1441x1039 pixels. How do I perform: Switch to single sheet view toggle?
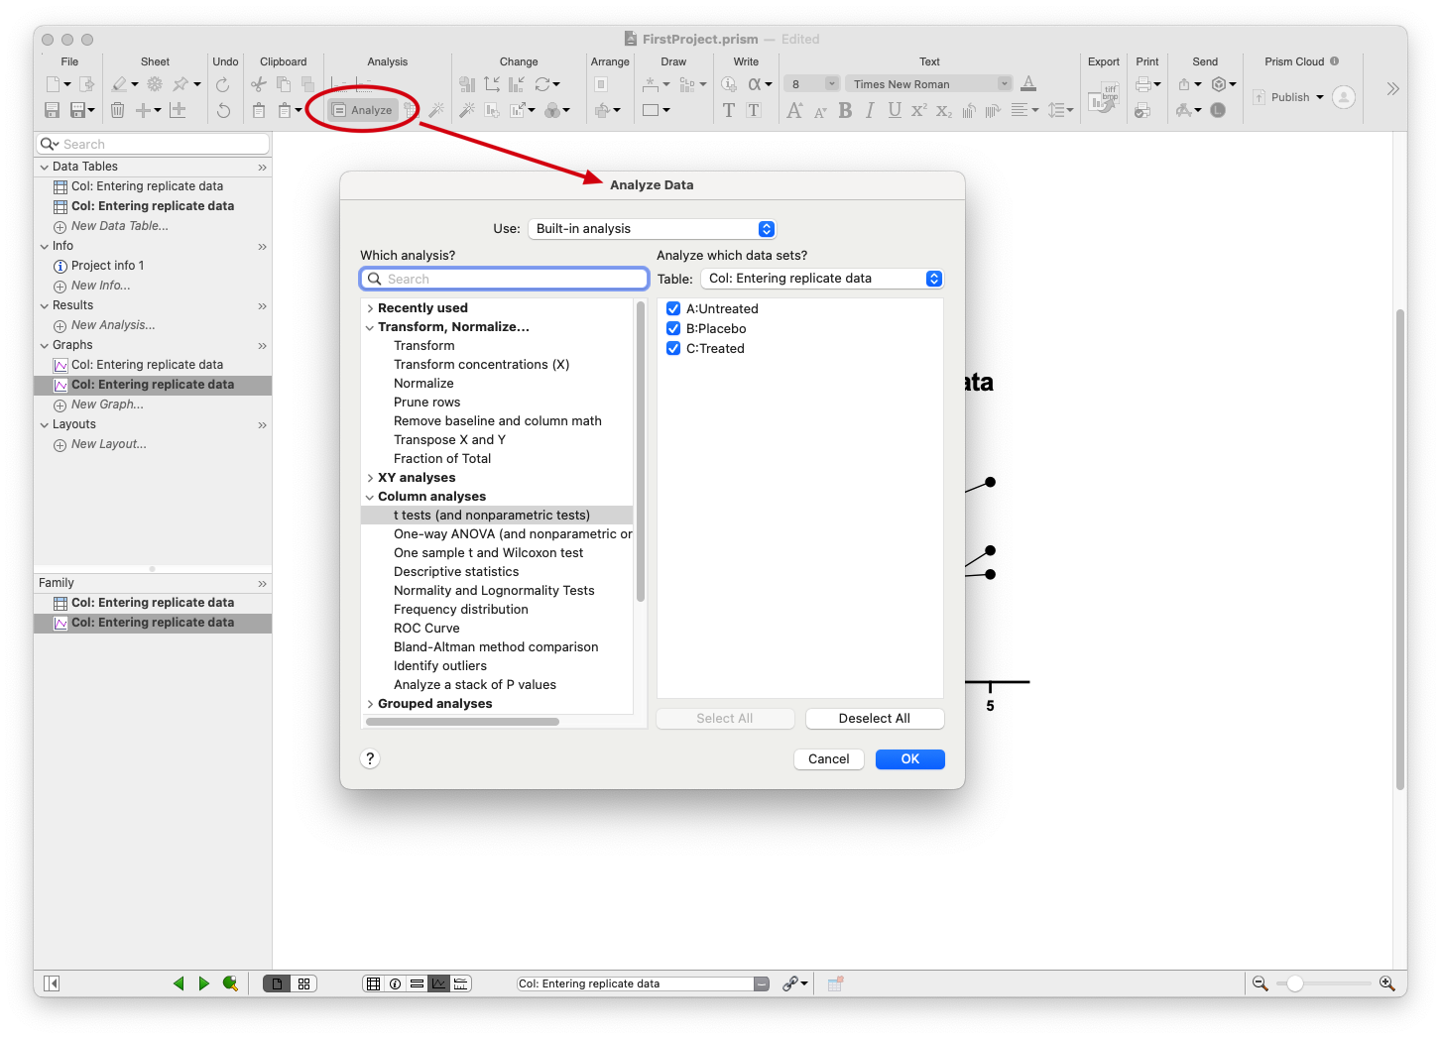277,983
